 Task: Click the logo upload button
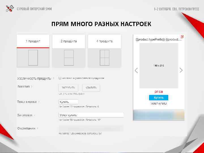coord(68,88)
